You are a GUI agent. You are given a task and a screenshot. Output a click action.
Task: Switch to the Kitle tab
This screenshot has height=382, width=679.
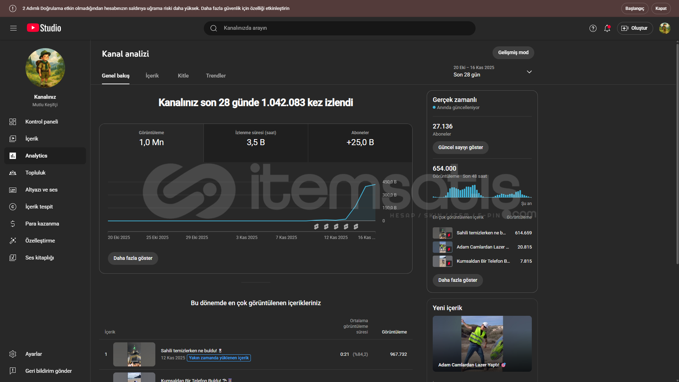pyautogui.click(x=183, y=76)
